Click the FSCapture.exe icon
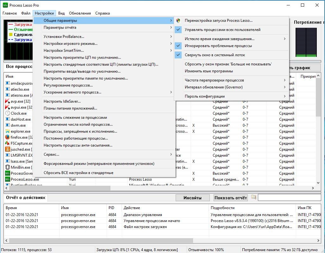This screenshot has width=325, height=253. (x=8, y=143)
